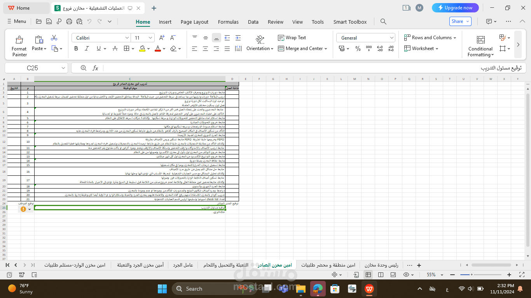Open the Smart Toolbox tab

[x=350, y=22]
